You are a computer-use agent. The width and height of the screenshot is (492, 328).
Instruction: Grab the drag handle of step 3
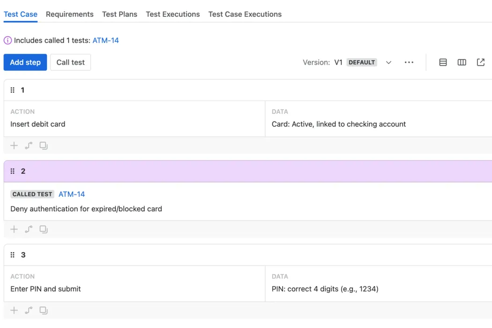pos(13,255)
